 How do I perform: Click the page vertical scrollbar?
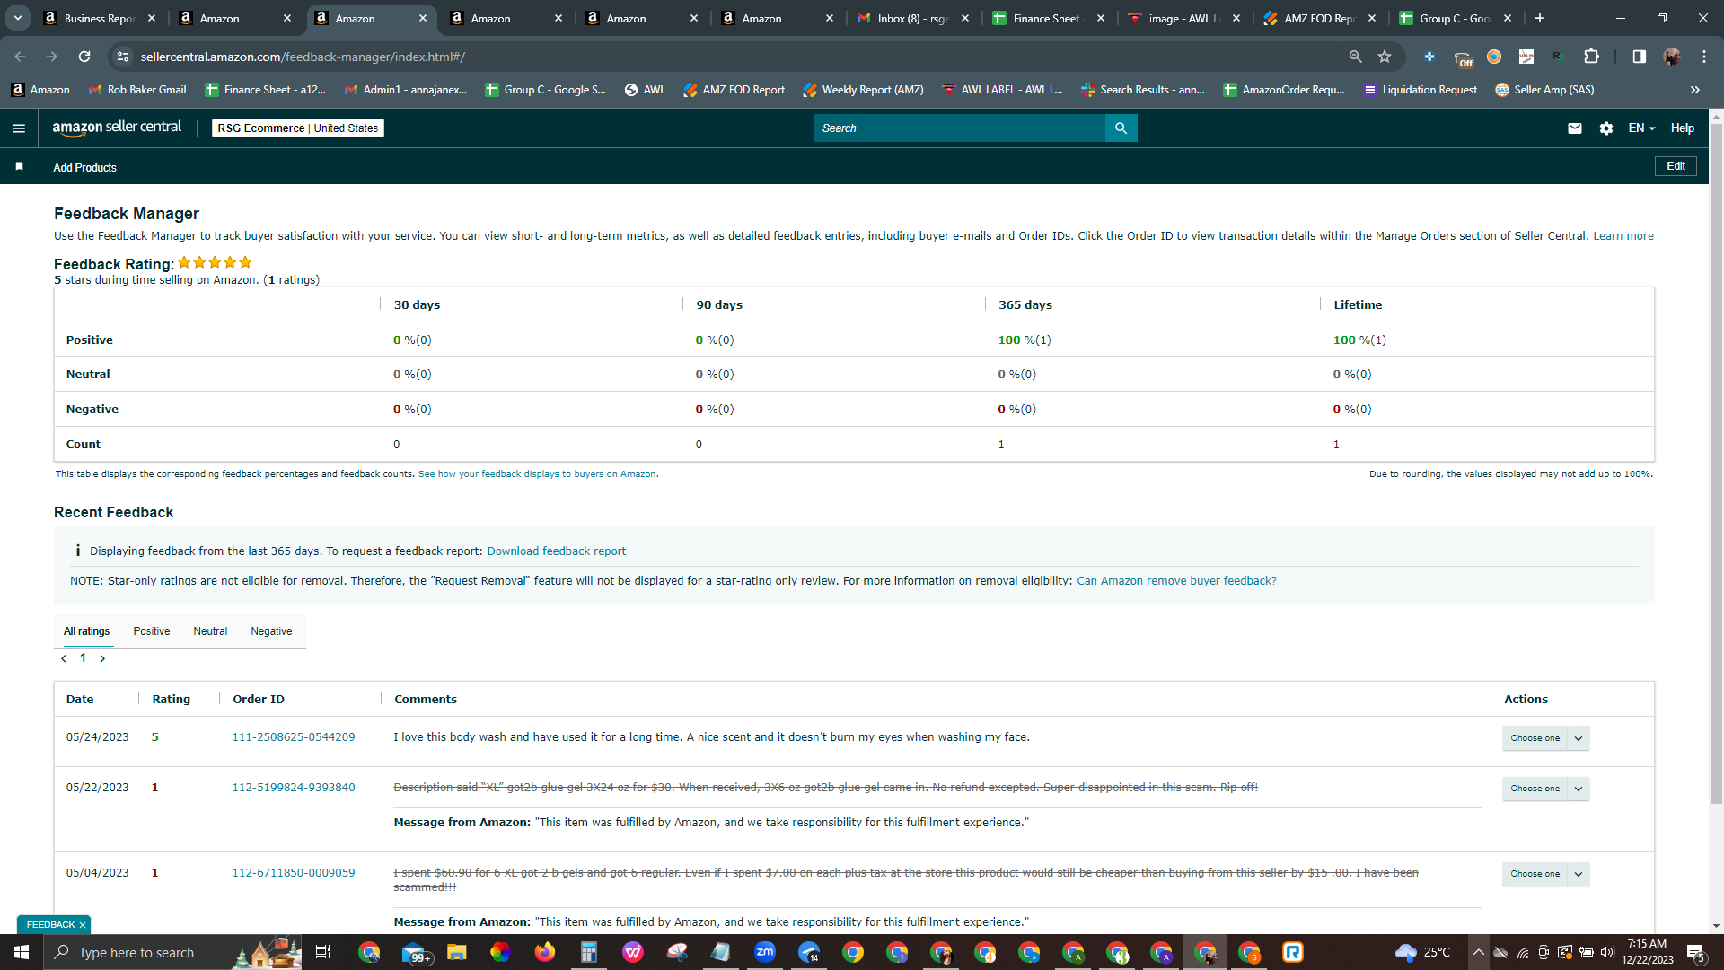click(x=1716, y=463)
